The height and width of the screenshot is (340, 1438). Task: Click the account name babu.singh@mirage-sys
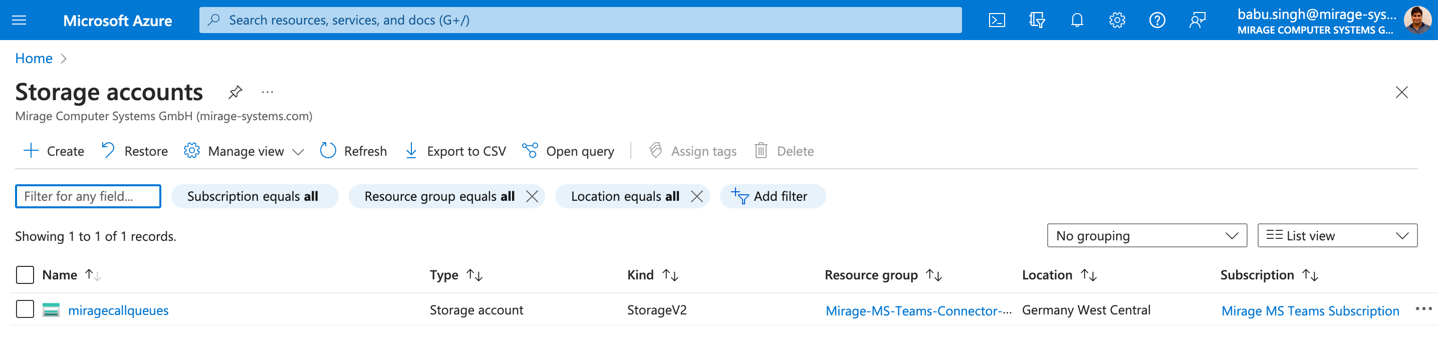1316,15
